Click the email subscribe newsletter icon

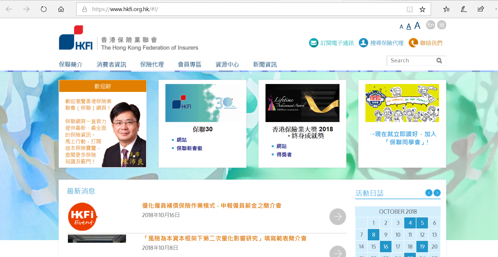[x=314, y=43]
